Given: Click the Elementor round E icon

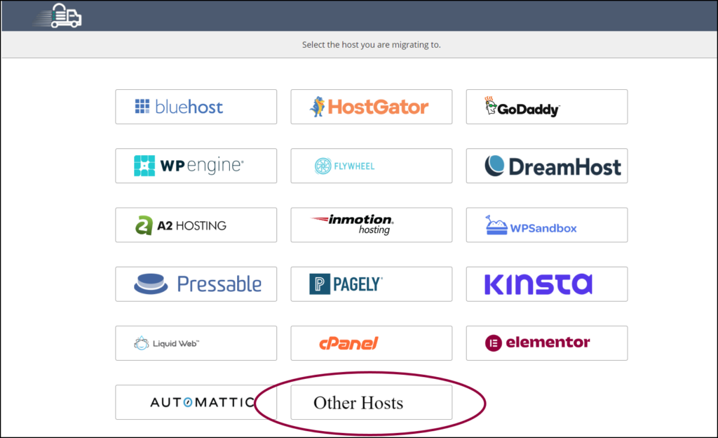Looking at the screenshot, I should (x=494, y=343).
